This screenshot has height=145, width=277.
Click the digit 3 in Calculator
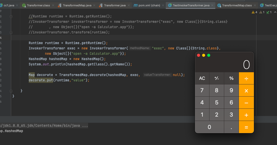[231, 115]
